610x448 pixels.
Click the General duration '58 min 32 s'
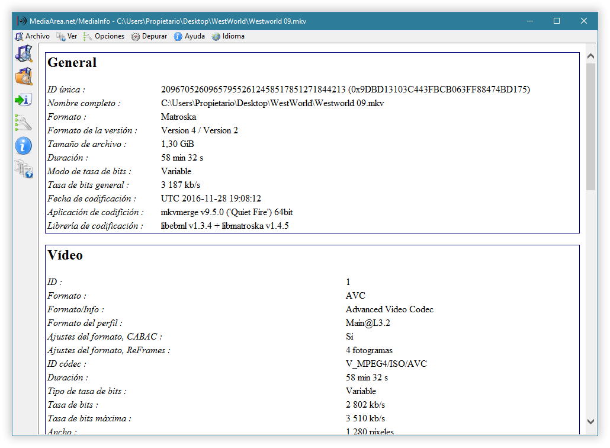click(182, 158)
